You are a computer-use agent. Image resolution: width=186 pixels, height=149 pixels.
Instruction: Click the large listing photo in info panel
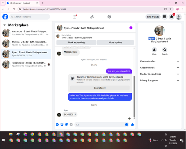click(x=160, y=31)
